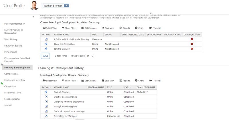Collapse the left navigation sidebar arrow

[33, 17]
